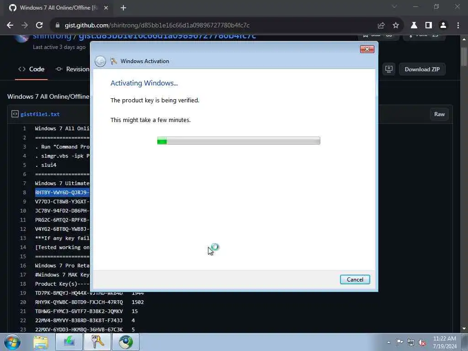468x351 pixels.
Task: Close the Windows 7 All Online/Offline tab
Action: pos(106,8)
